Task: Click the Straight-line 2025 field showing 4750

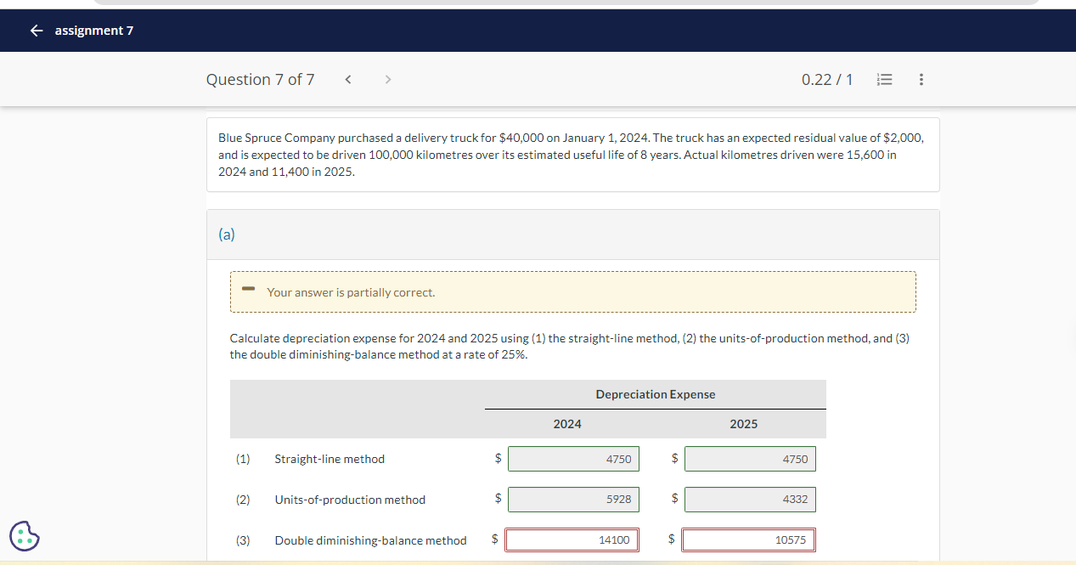Action: coord(750,459)
